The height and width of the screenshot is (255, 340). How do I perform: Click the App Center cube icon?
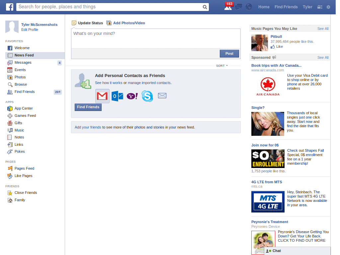pos(10,109)
